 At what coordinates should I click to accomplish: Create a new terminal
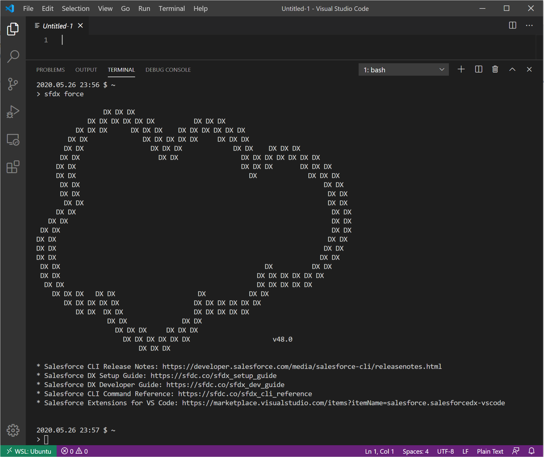tap(461, 69)
